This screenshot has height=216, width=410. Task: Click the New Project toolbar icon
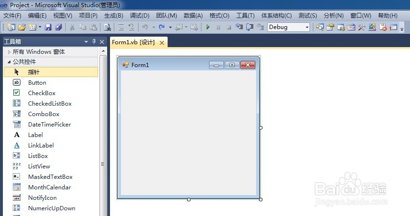pyautogui.click(x=11, y=27)
